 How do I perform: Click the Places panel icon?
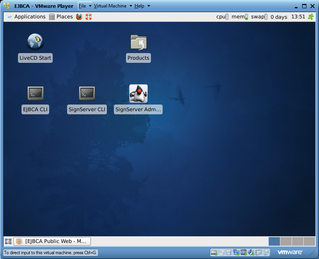click(52, 16)
